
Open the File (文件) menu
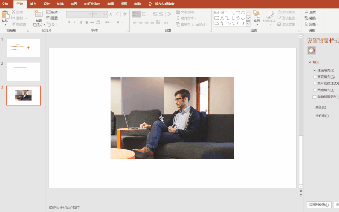point(5,4)
